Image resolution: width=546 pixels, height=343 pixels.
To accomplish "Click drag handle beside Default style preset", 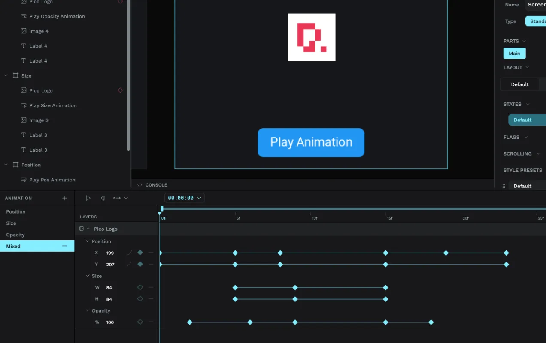I will pyautogui.click(x=504, y=186).
